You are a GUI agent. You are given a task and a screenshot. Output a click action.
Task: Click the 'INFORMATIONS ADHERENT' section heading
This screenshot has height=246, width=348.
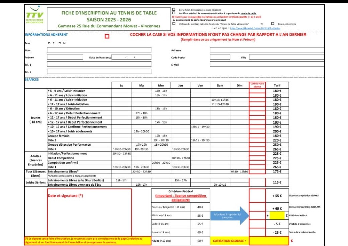47,34
